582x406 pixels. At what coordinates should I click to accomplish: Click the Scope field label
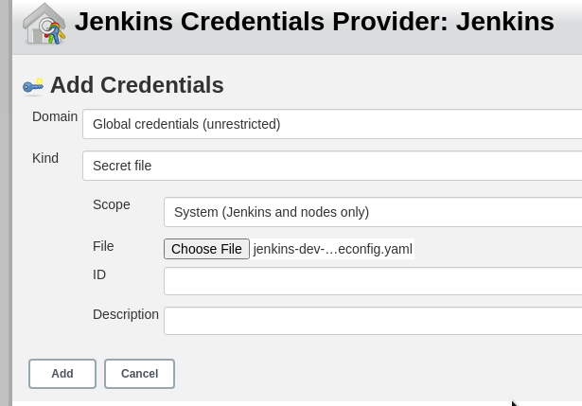coord(112,204)
